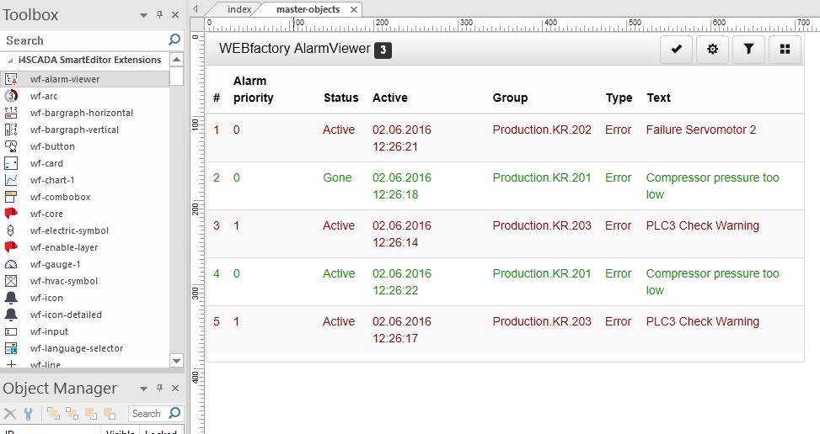Pick the wf-bargraph-horizontal toolbox item

pyautogui.click(x=81, y=113)
